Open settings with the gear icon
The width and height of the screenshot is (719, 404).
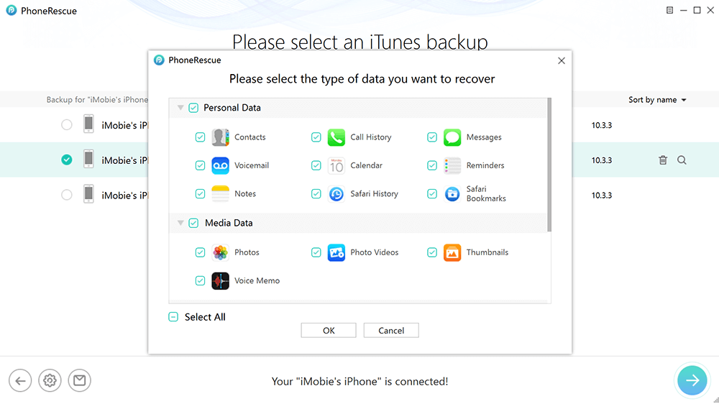pos(50,381)
